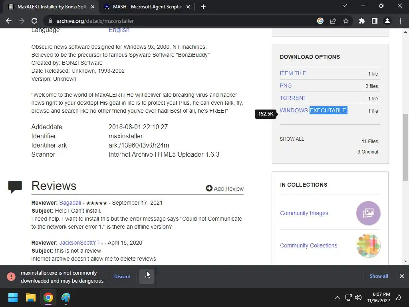Go back to the previous page

tap(9, 21)
